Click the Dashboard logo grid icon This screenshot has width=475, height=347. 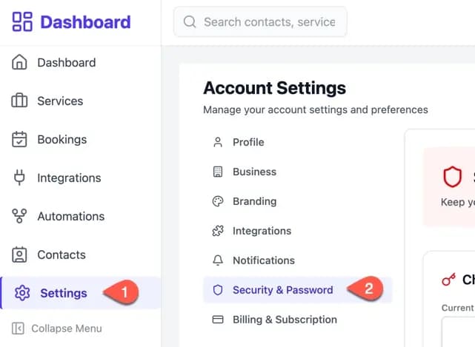pos(22,21)
